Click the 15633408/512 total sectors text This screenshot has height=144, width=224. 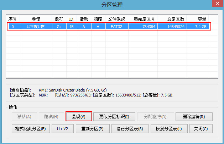(128, 95)
